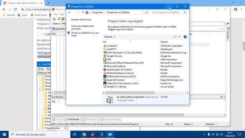
Task: Select the Mozilla Firefox 67.0 row text
Action: pos(119,70)
